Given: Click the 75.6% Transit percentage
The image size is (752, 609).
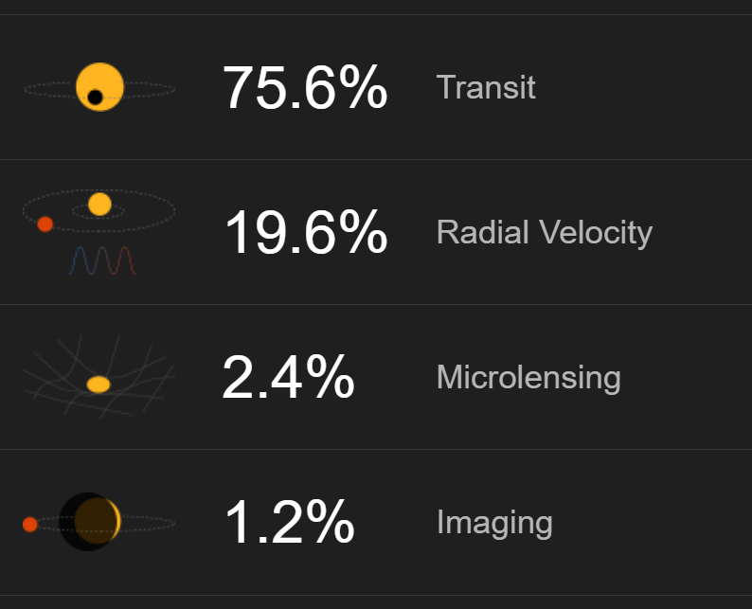Looking at the screenshot, I should 305,87.
